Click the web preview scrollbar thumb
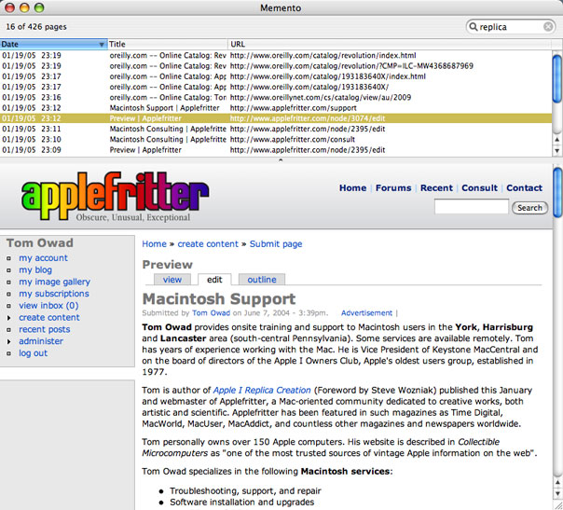563x510 pixels. click(557, 192)
